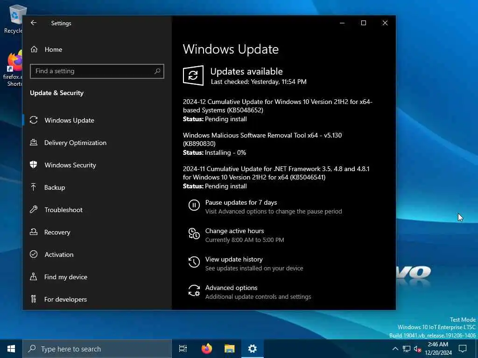Open File Explorer from the taskbar

click(230, 349)
